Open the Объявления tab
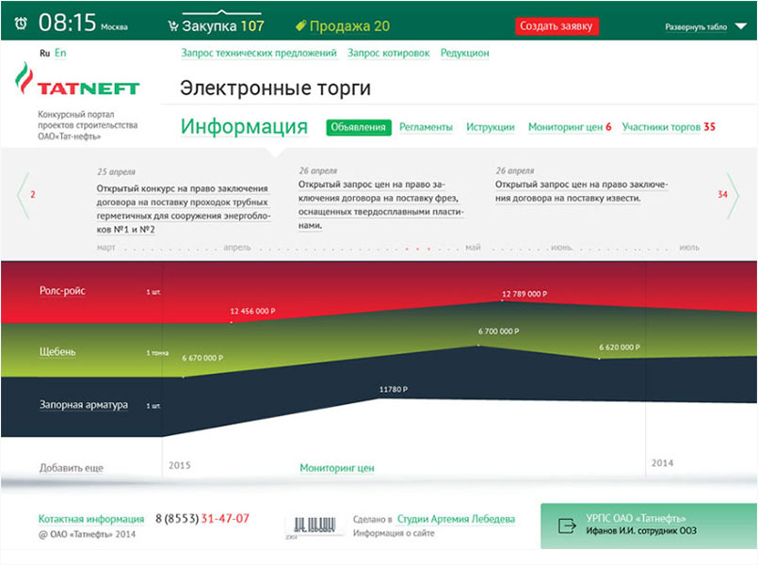This screenshot has width=758, height=565. (358, 127)
